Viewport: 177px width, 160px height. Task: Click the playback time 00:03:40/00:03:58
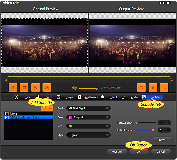111,88
